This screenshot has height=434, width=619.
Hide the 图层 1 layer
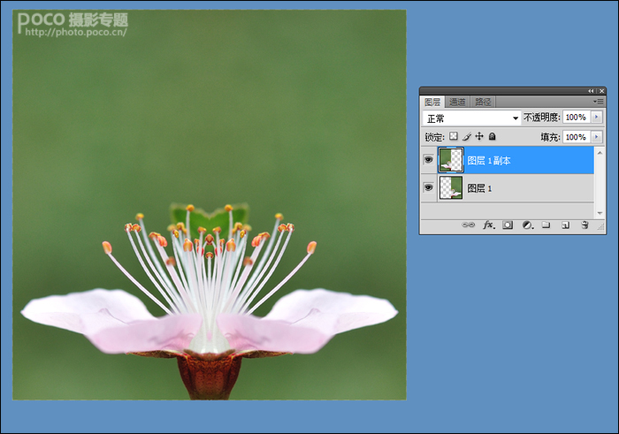pos(428,187)
